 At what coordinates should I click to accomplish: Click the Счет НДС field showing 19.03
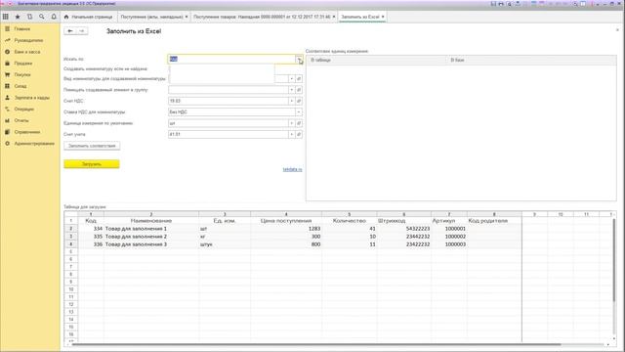229,102
